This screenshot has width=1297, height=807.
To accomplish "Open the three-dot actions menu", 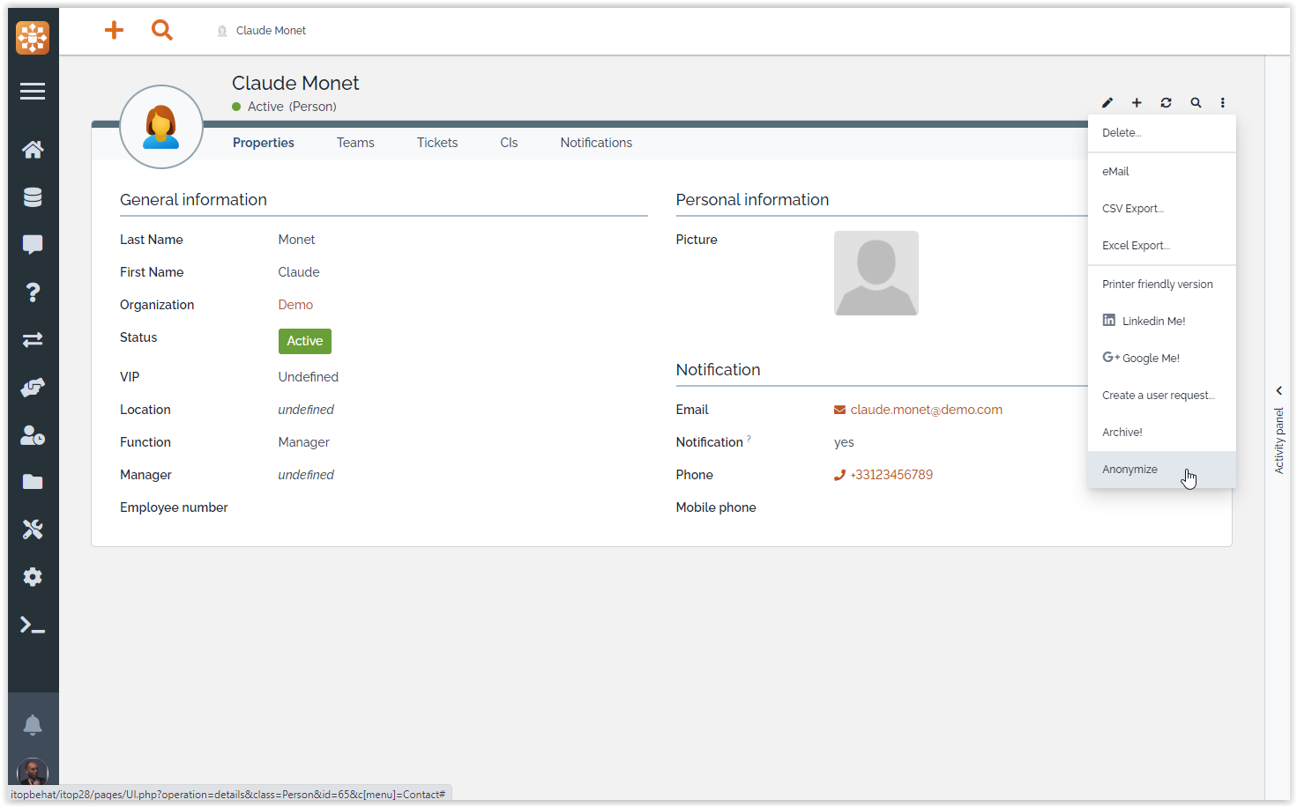I will [1223, 102].
